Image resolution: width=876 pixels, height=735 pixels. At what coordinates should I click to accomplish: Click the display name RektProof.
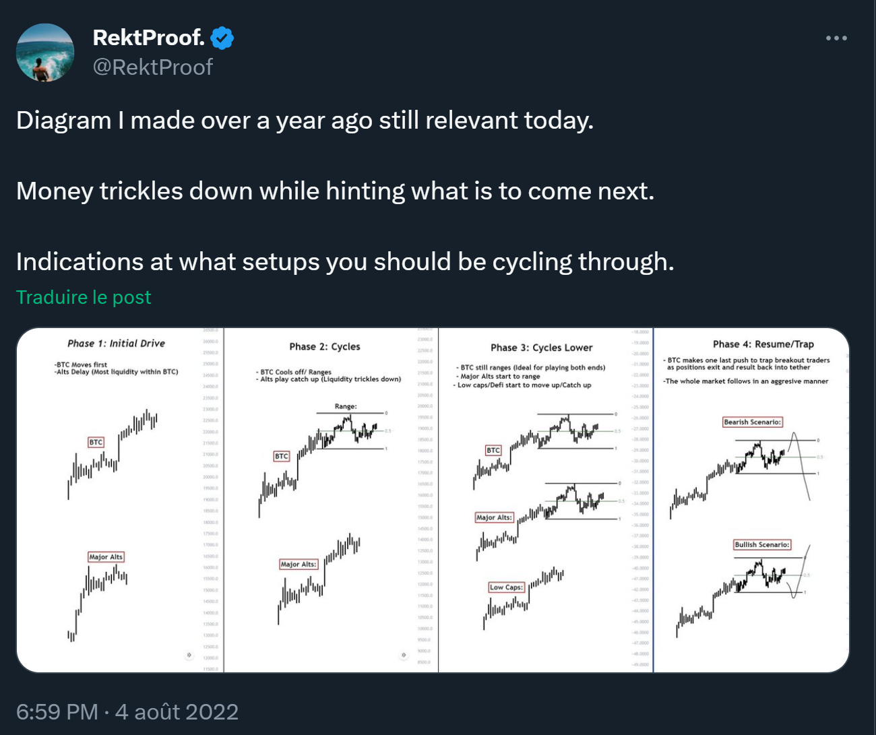[x=148, y=38]
